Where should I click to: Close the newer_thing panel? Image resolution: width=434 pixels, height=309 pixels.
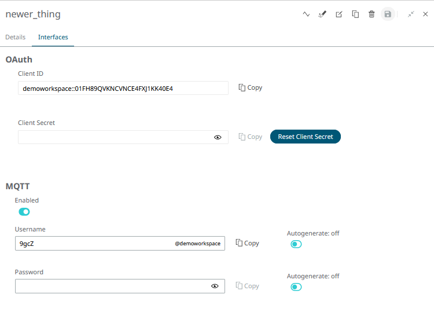tap(425, 14)
